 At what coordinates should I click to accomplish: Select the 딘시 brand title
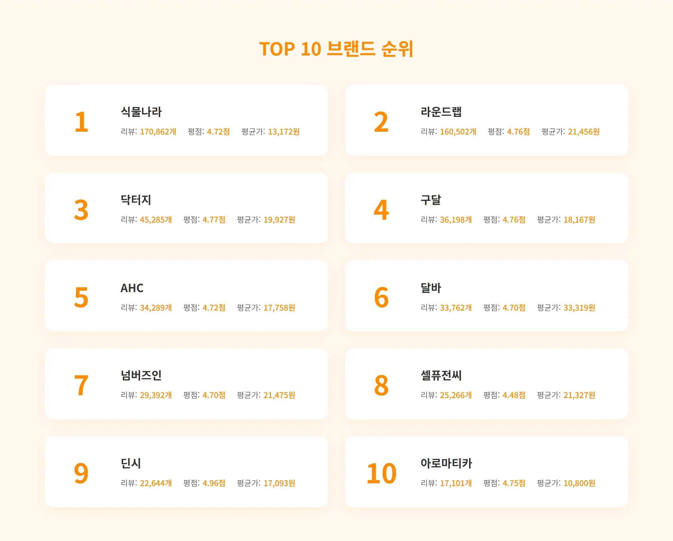[131, 463]
